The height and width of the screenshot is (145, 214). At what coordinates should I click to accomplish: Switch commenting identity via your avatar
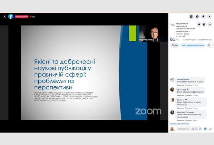pyautogui.click(x=172, y=129)
